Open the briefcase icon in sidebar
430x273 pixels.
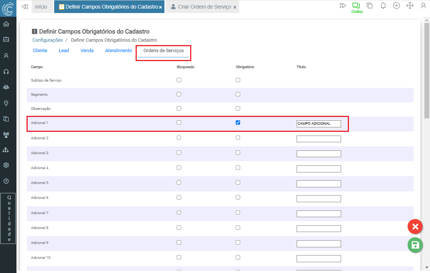click(6, 39)
